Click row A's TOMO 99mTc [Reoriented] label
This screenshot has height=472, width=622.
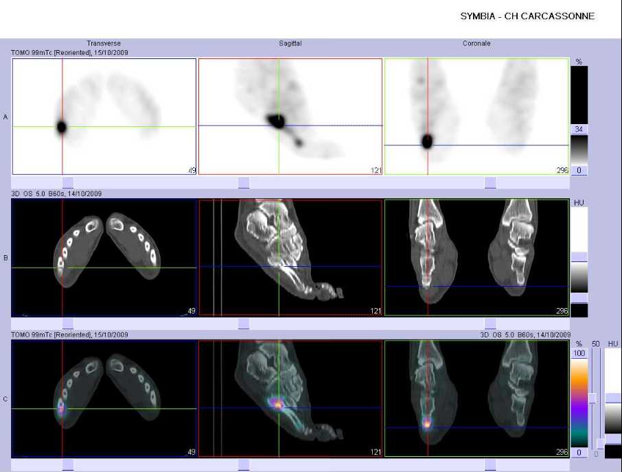tap(70, 52)
